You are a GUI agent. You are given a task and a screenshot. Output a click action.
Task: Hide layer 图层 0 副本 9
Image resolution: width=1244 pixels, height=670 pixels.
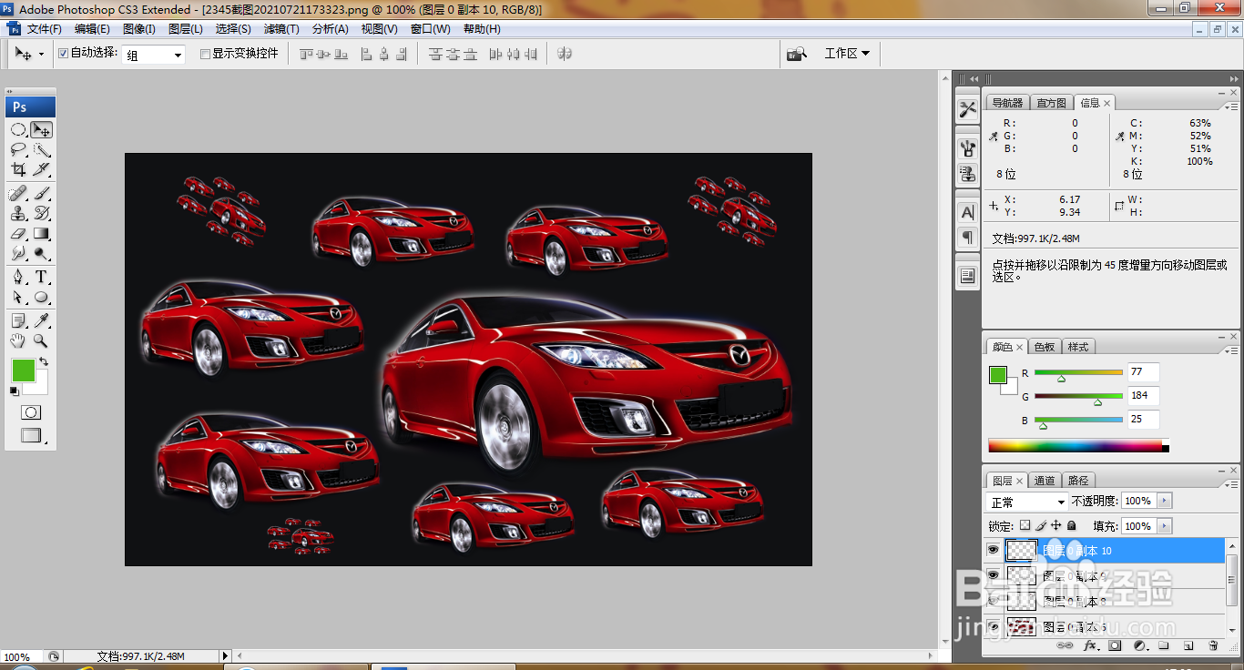click(994, 575)
